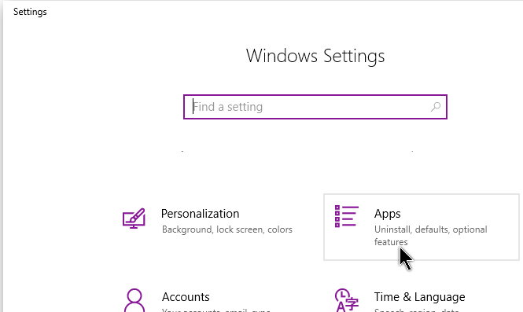This screenshot has height=312, width=523.
Task: Click the blank area below the search box
Action: (315, 167)
